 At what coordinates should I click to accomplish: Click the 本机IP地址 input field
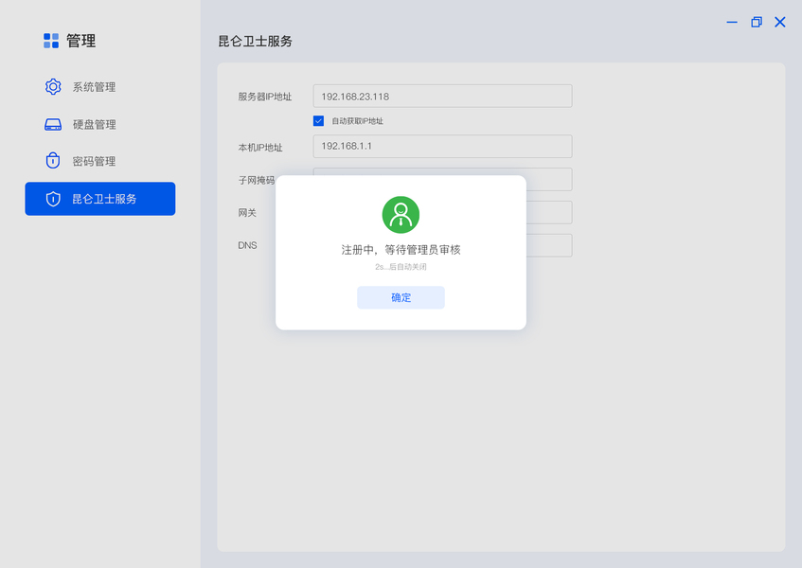click(442, 146)
